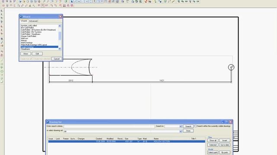This screenshot has width=277, height=155.
Task: Click the black grid icon in second toolbar
Action: click(x=64, y=6)
